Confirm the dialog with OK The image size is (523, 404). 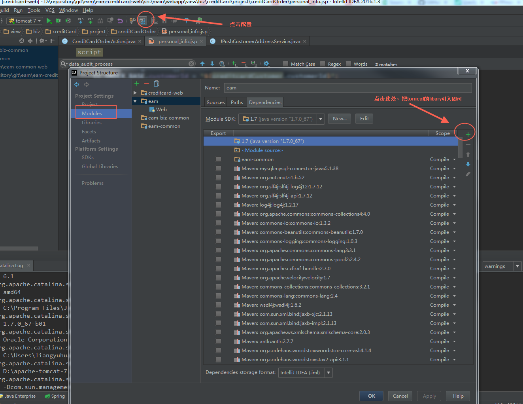372,396
